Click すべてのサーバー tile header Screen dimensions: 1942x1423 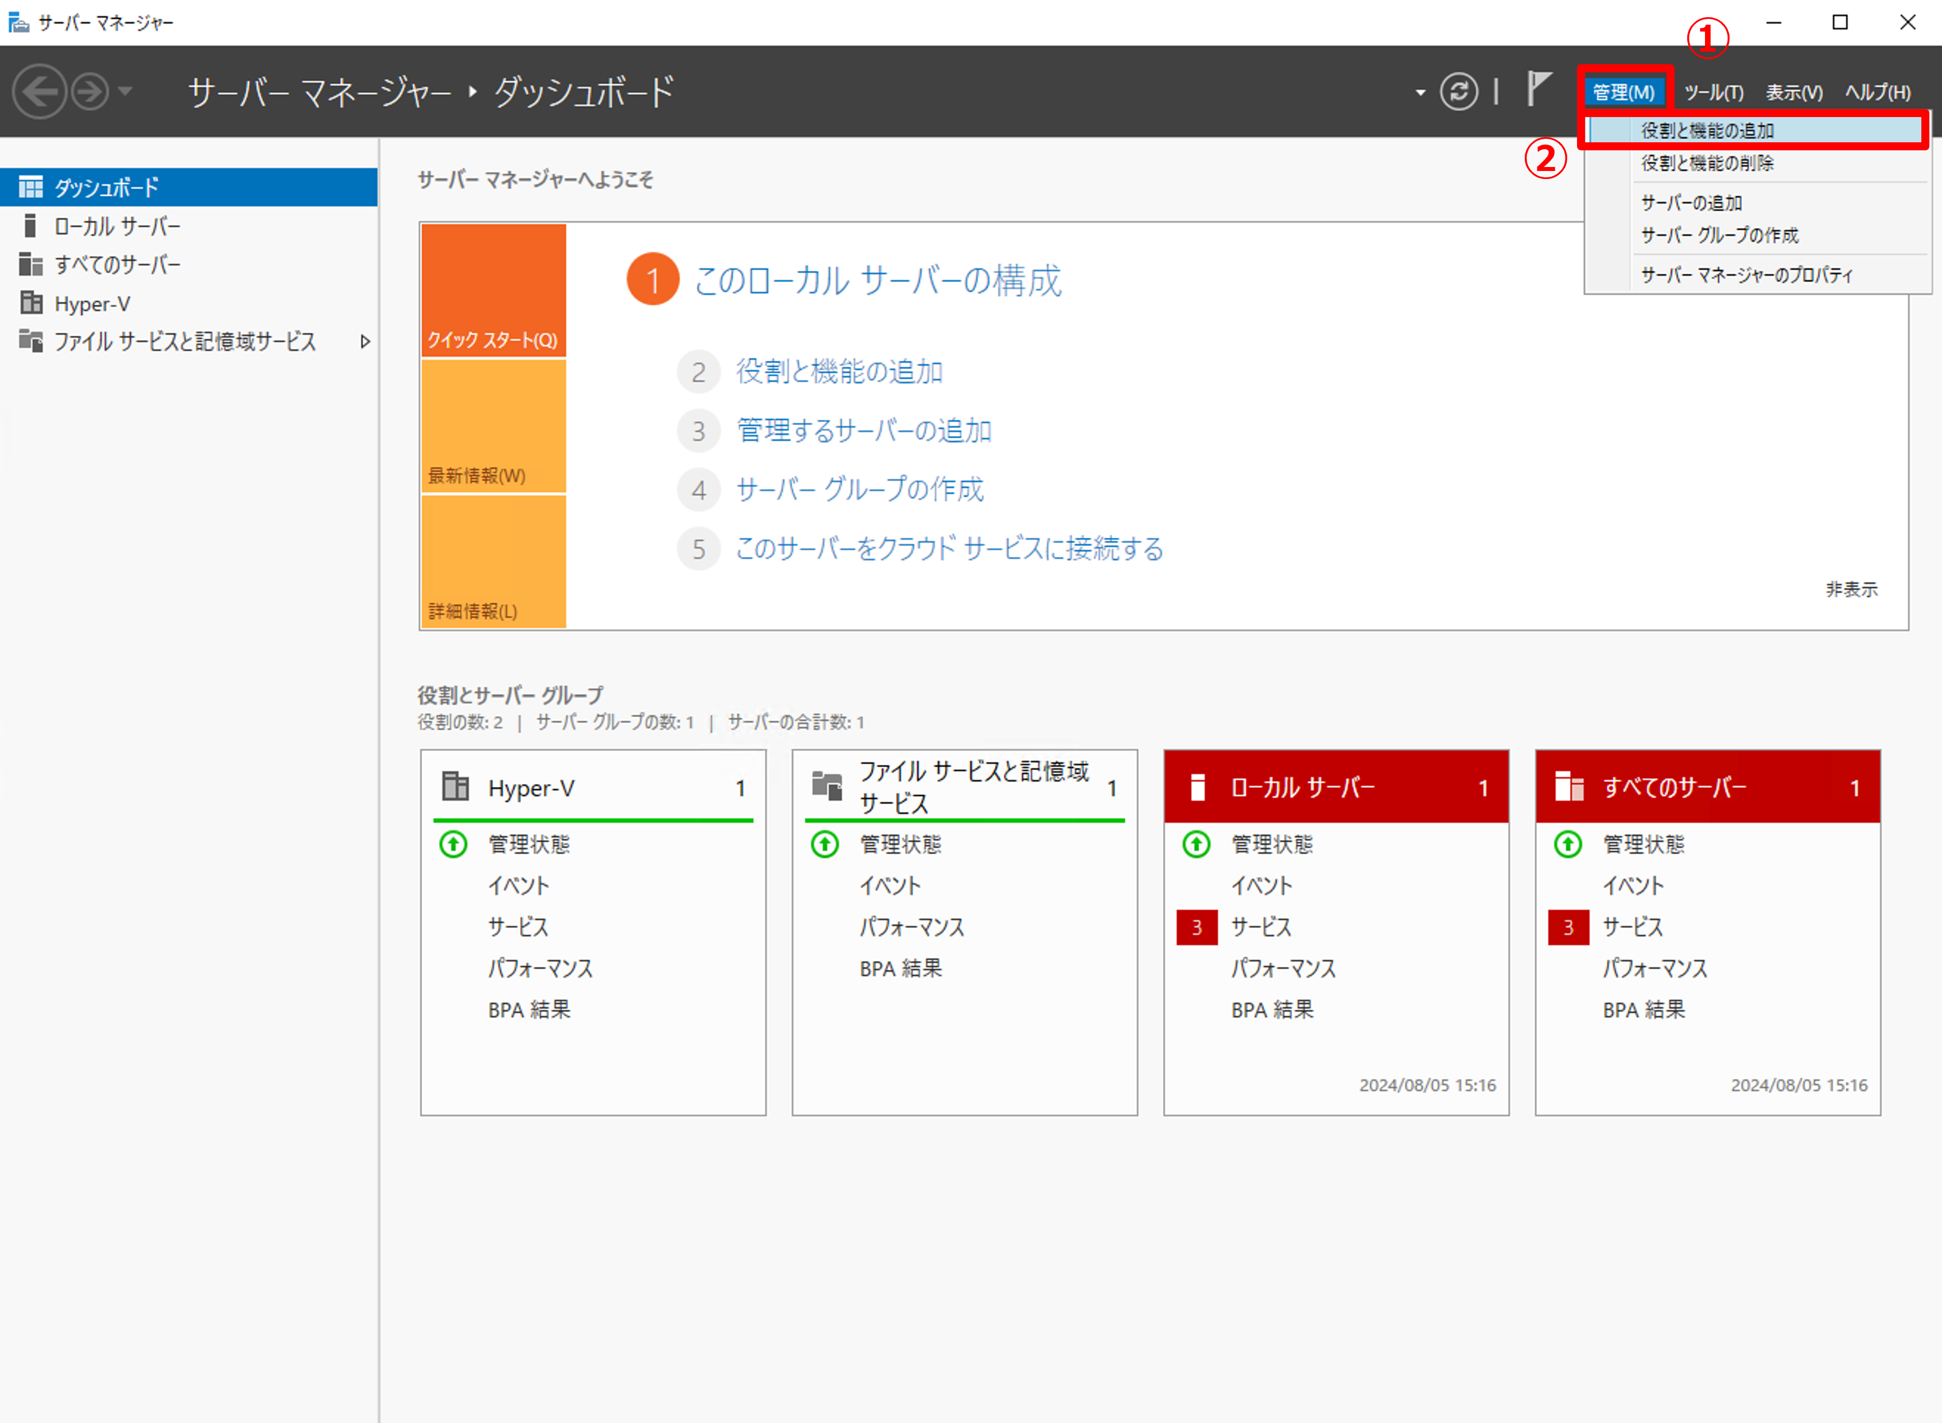pos(1708,787)
